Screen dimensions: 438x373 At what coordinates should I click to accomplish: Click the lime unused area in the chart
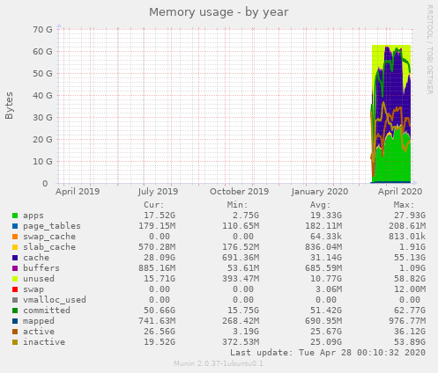[377, 55]
